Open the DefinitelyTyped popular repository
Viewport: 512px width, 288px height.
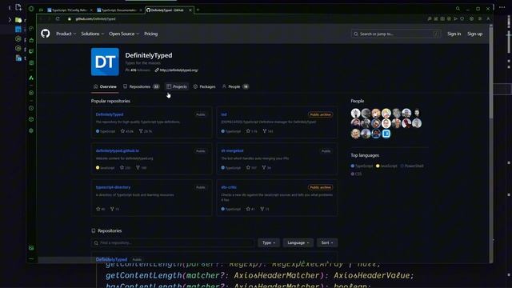click(x=110, y=114)
